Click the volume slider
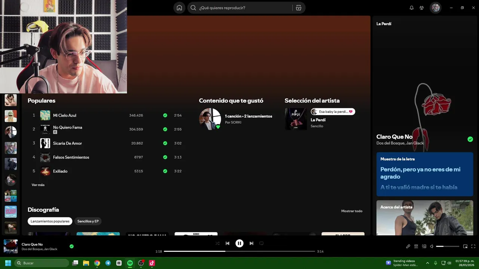479x269 pixels. pos(448,247)
